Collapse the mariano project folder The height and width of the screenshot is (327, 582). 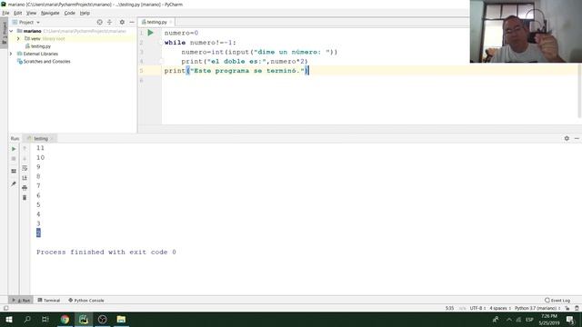click(11, 31)
